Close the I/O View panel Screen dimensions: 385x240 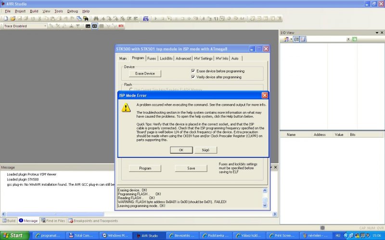[x=382, y=33]
